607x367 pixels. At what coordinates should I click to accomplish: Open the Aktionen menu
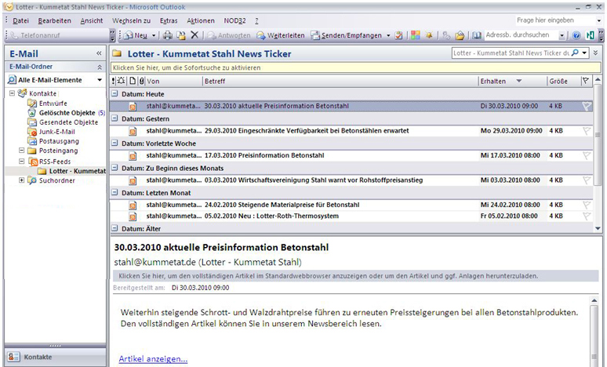pyautogui.click(x=201, y=20)
